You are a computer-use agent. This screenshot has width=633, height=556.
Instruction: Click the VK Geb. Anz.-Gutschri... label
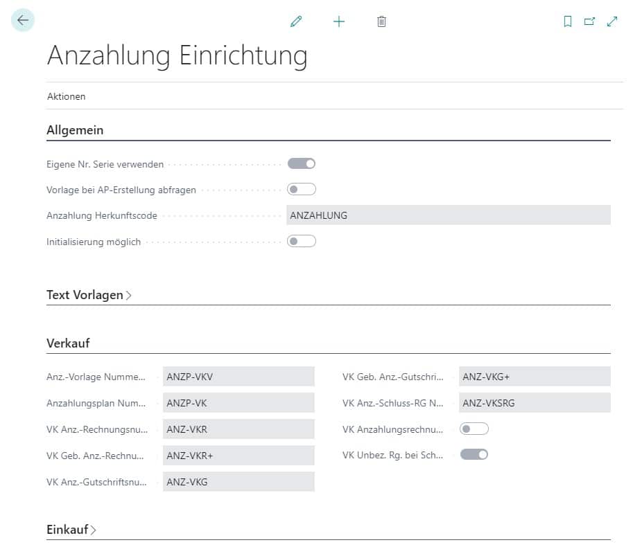393,377
